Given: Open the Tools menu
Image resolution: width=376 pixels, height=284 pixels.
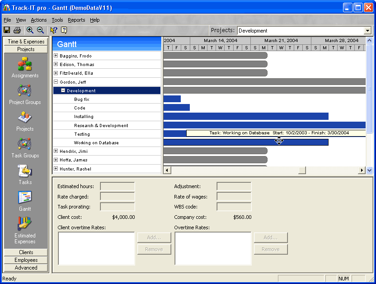Looking at the screenshot, I should (57, 20).
